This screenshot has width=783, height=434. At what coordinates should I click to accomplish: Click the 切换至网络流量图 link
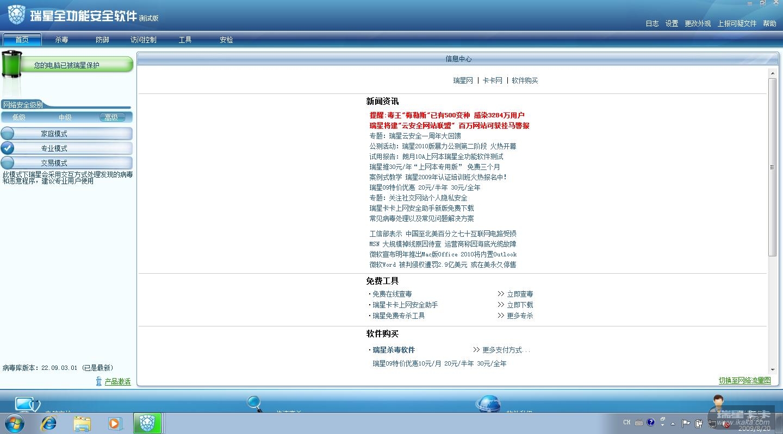click(x=745, y=381)
